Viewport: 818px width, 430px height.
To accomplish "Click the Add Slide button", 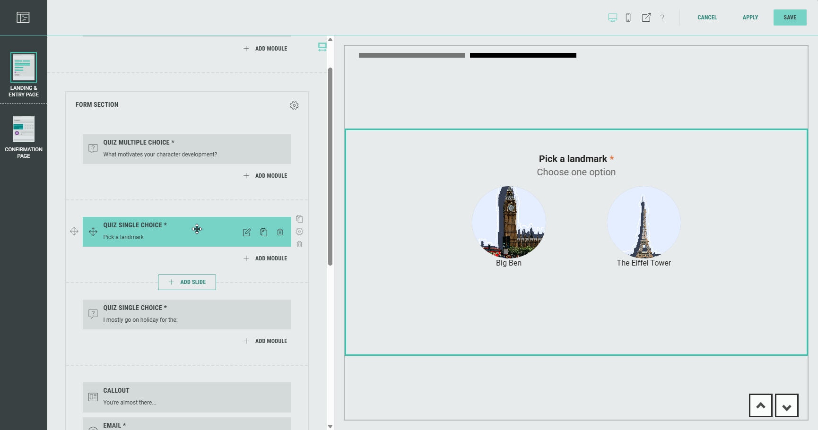I will point(187,282).
